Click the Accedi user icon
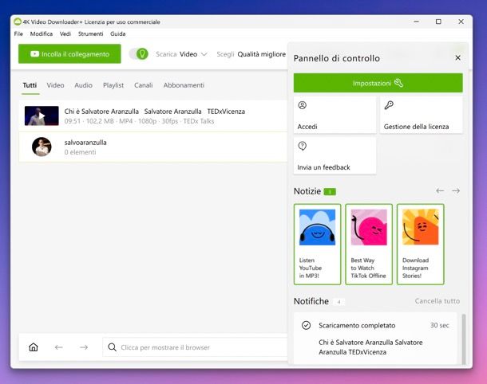Image resolution: width=487 pixels, height=384 pixels. (x=303, y=105)
